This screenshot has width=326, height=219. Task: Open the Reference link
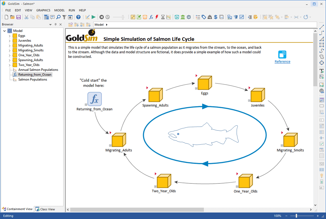click(x=282, y=62)
